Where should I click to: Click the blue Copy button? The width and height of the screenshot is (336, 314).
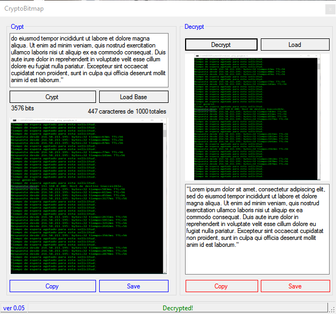[53, 286]
